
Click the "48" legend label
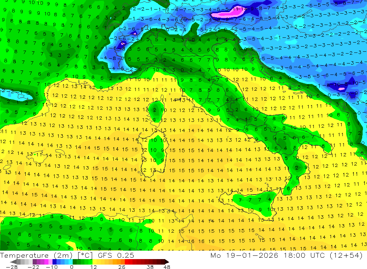pos(167,267)
